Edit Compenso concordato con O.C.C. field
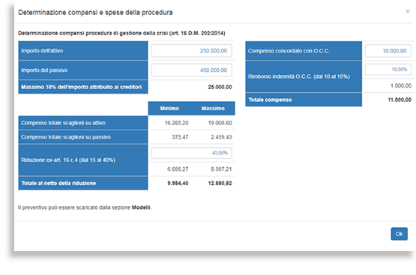 click(388, 51)
